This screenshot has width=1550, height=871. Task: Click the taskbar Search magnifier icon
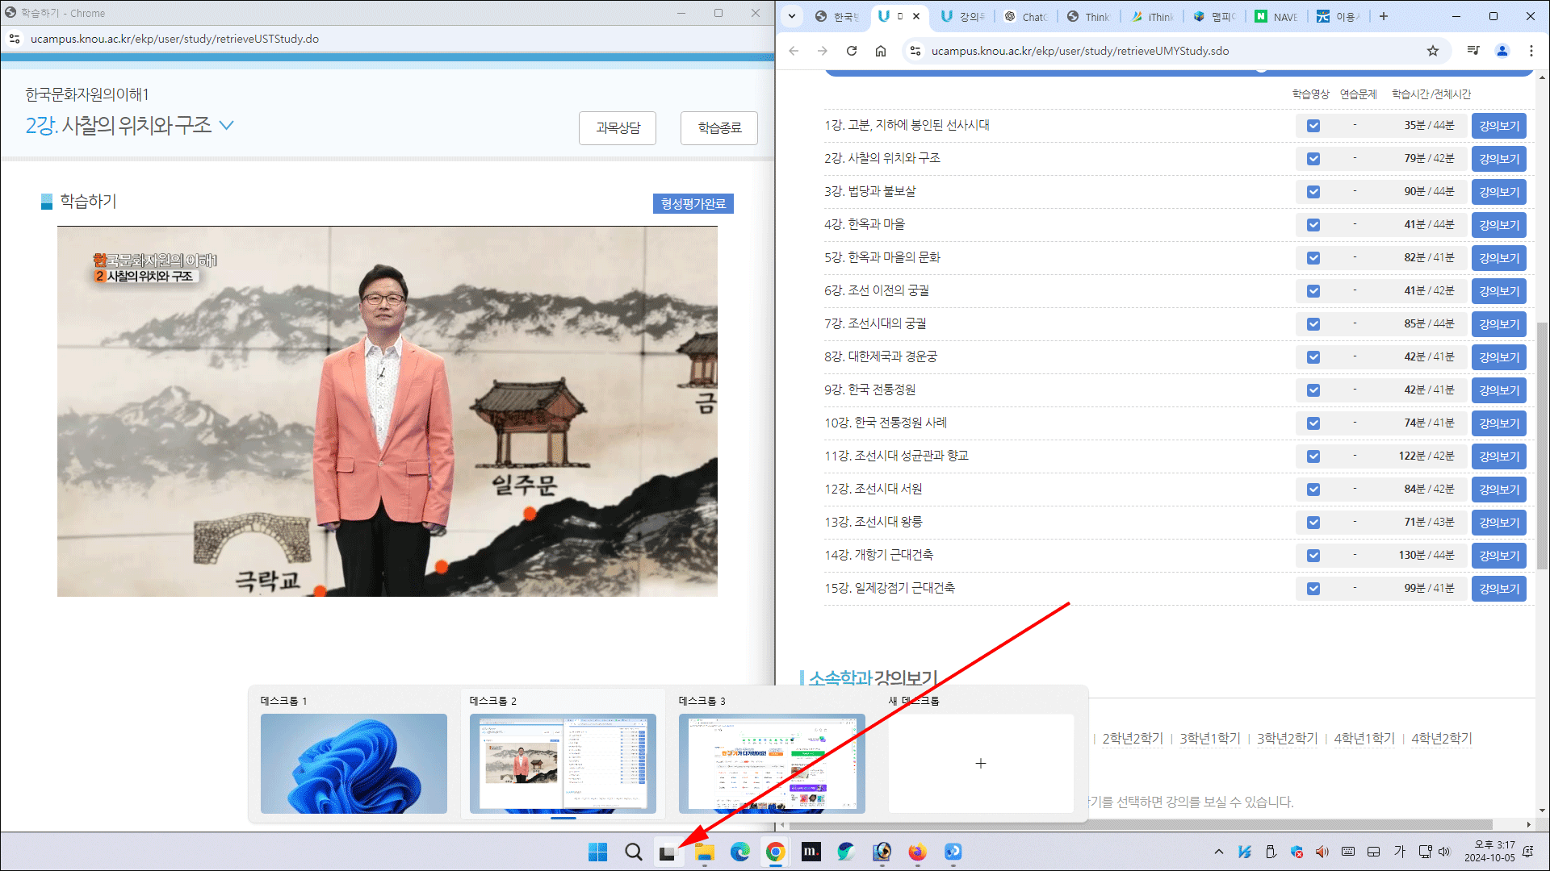pyautogui.click(x=634, y=852)
